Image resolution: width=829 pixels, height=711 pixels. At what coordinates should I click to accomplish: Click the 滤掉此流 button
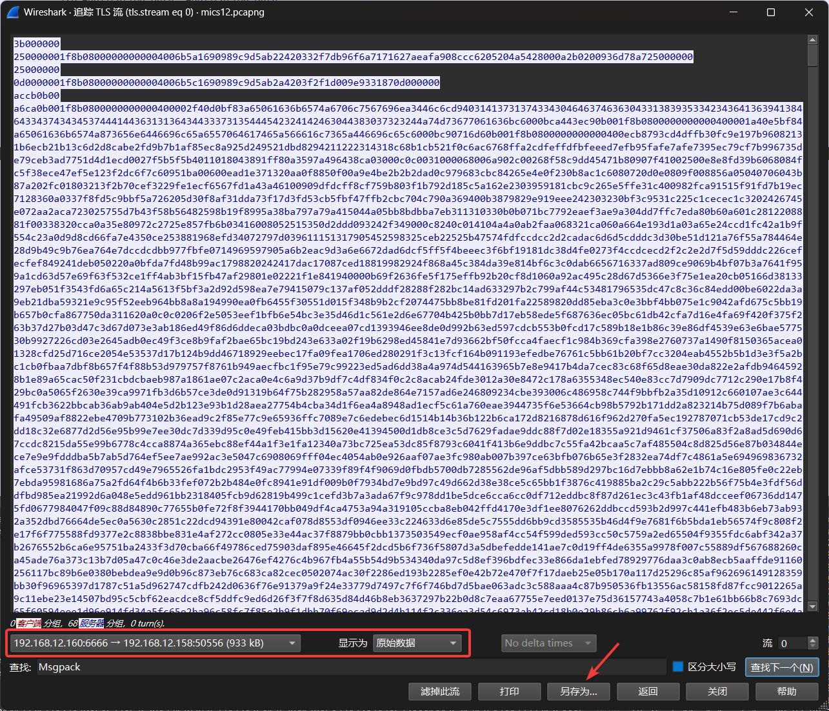coord(440,691)
